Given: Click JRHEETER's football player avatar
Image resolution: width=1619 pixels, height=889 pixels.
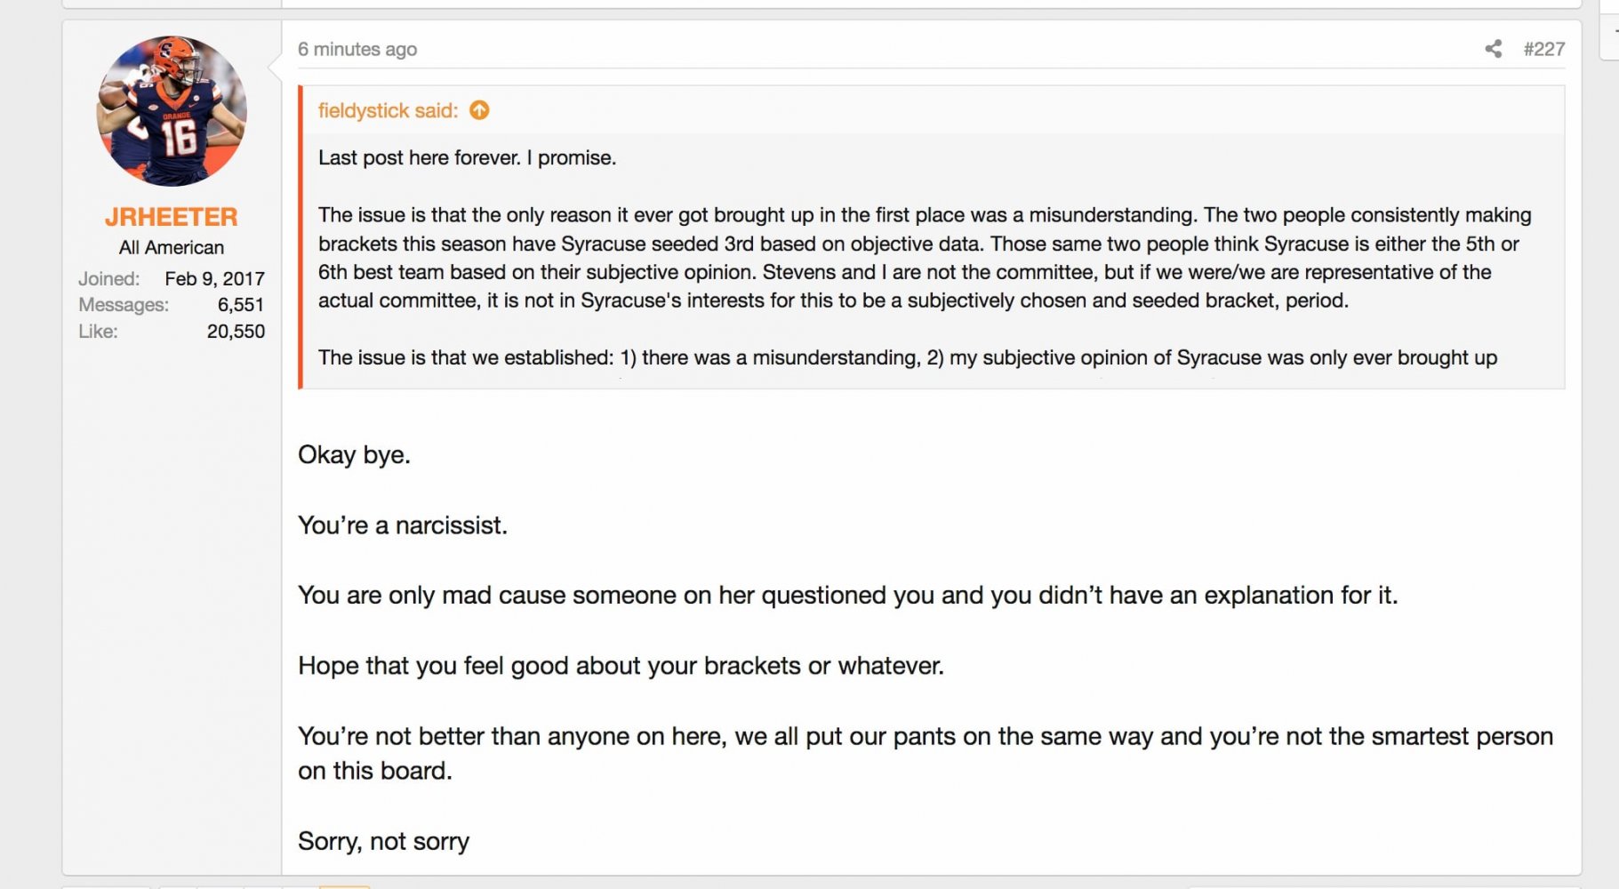Looking at the screenshot, I should [x=172, y=111].
